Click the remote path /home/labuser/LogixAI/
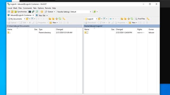This screenshot has width=170, height=95. click(x=93, y=26)
